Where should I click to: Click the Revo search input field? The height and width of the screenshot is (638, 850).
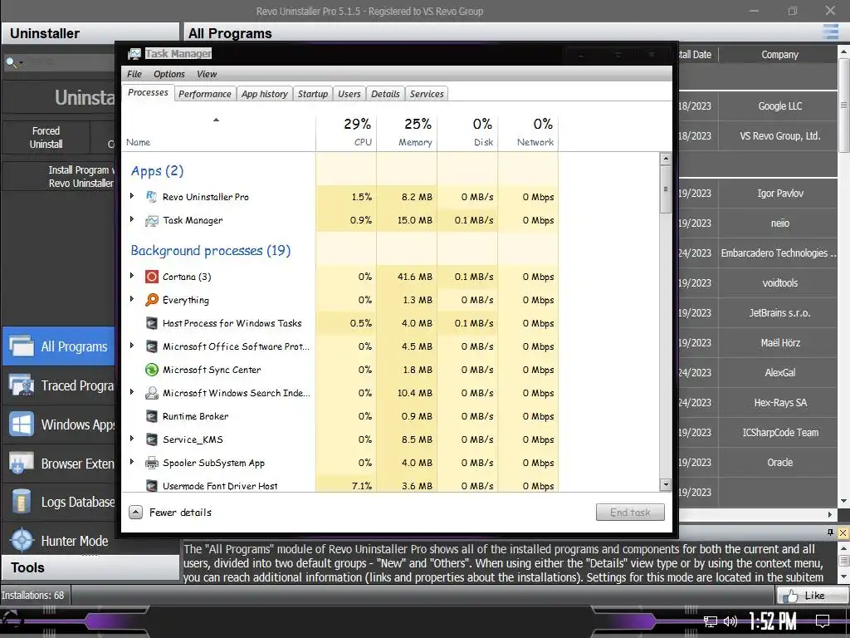tap(70, 61)
